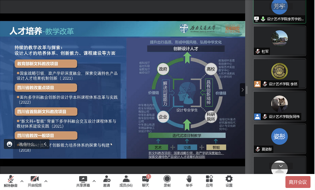
Task: Click screen-sharing indicator icon of 李芳宇
Action: click(257, 19)
